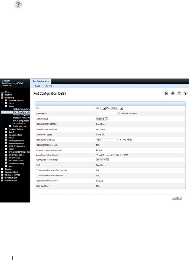Expand the Address Tables node

pos(6,129)
